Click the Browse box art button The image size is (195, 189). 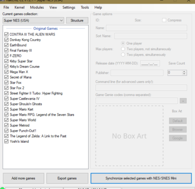tap(177, 130)
